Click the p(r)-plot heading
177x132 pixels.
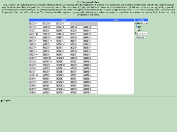coord(6,101)
